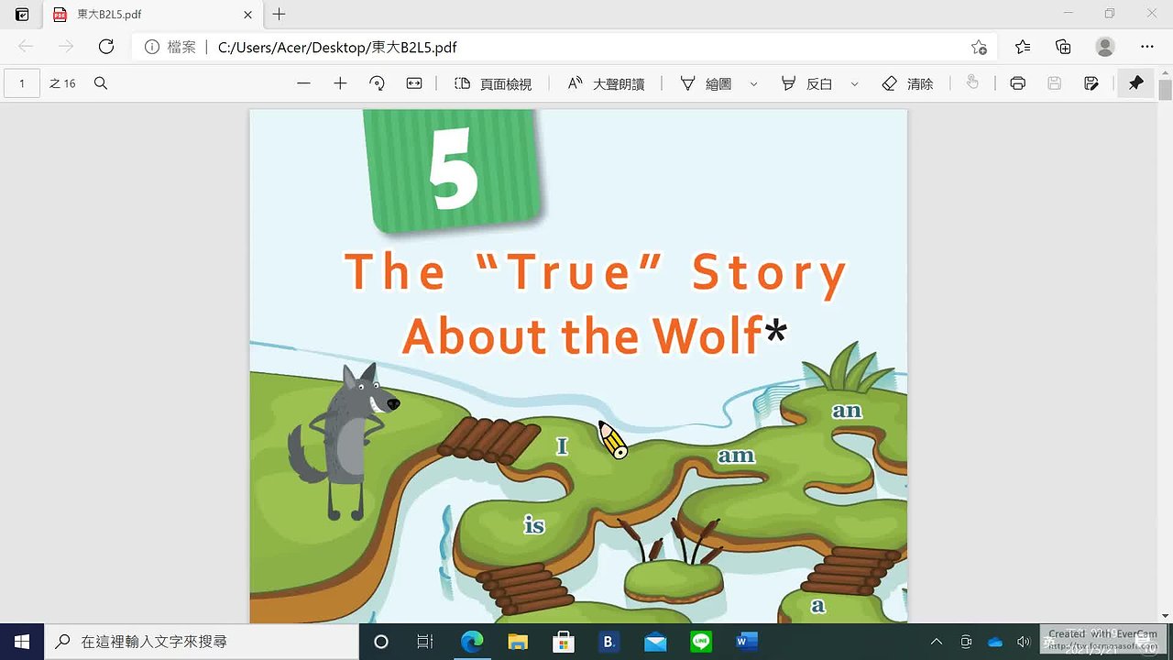Fit PDF page to width
Viewport: 1173px width, 660px height.
pos(414,83)
